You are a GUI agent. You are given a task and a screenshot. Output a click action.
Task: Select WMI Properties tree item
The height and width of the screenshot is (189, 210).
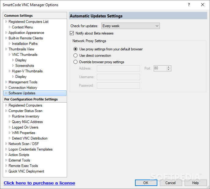coord(24,133)
